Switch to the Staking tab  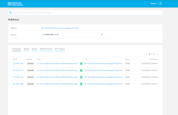pyautogui.click(x=27, y=49)
